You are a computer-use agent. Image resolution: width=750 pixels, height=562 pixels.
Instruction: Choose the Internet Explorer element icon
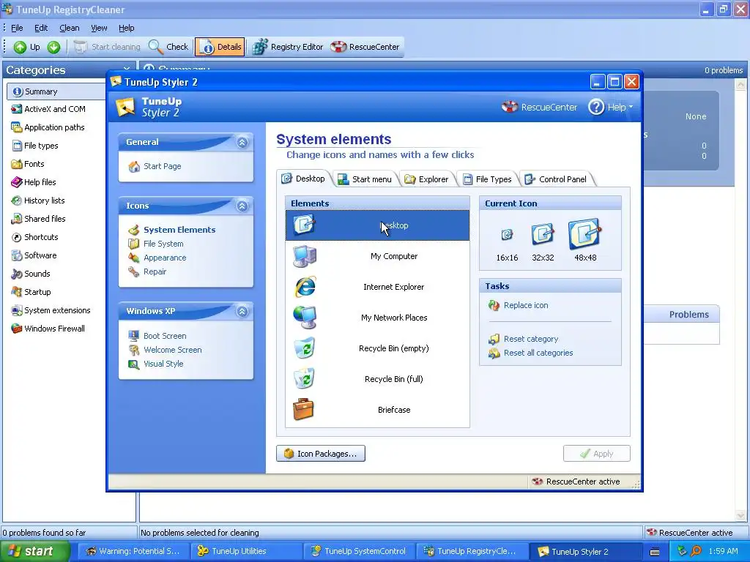305,287
